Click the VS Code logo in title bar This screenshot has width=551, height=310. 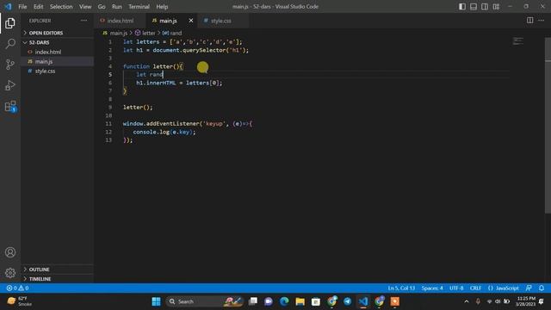8,6
